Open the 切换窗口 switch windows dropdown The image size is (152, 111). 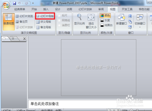140,21
